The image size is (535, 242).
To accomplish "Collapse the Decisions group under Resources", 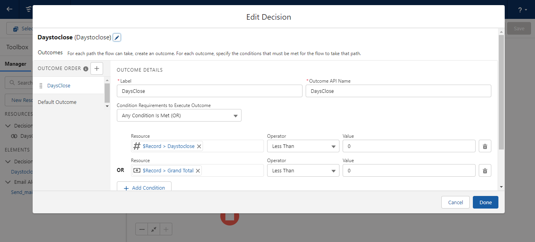I will tap(8, 126).
